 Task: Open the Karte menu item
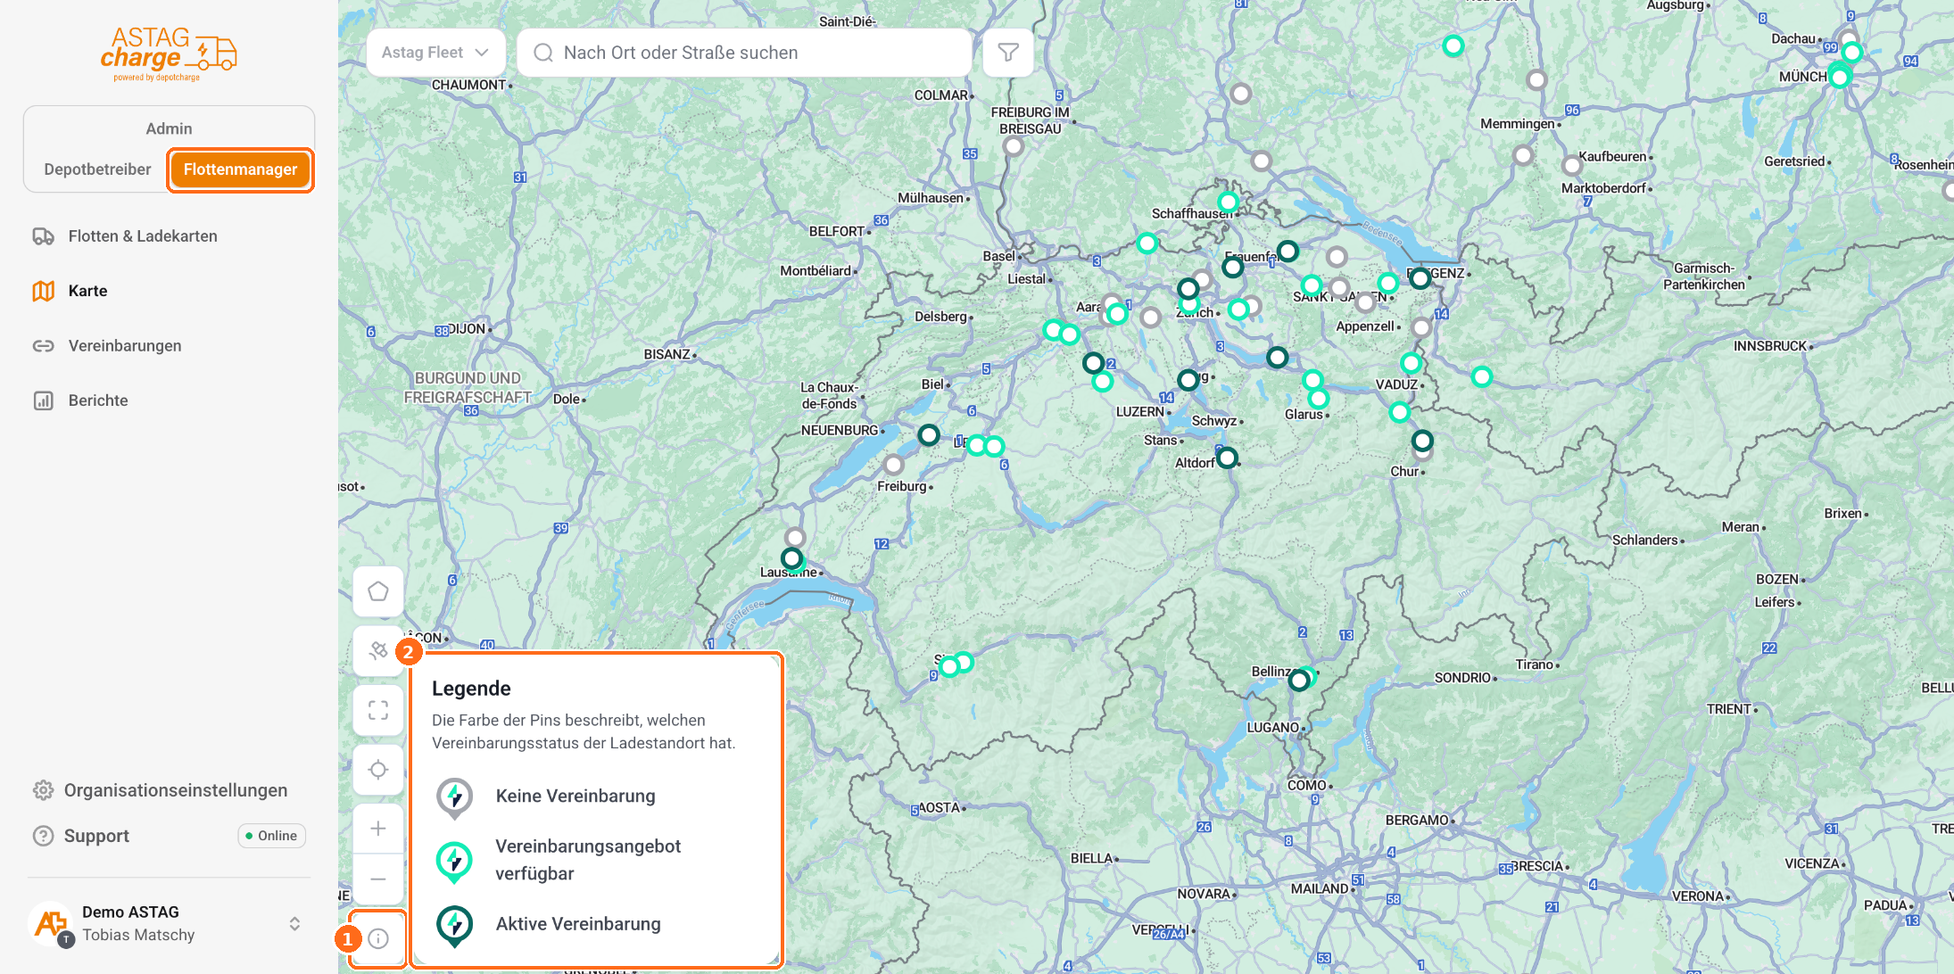(x=87, y=291)
